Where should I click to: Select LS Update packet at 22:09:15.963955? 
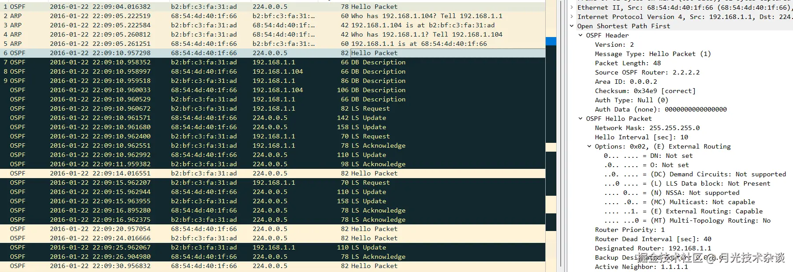click(x=272, y=201)
